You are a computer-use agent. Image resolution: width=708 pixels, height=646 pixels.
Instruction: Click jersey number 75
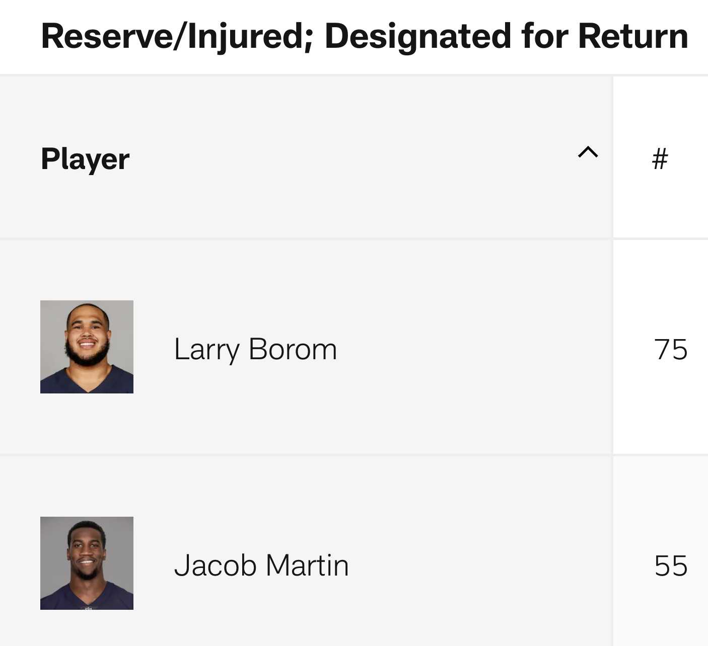[x=671, y=350]
